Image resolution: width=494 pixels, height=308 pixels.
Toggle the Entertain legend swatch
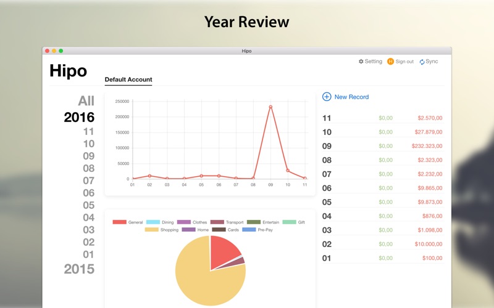pos(254,222)
